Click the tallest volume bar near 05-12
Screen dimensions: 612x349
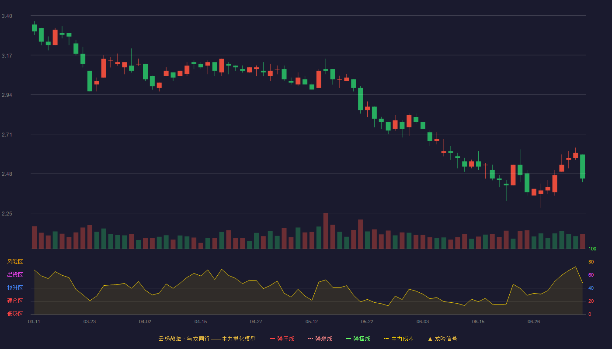click(326, 231)
